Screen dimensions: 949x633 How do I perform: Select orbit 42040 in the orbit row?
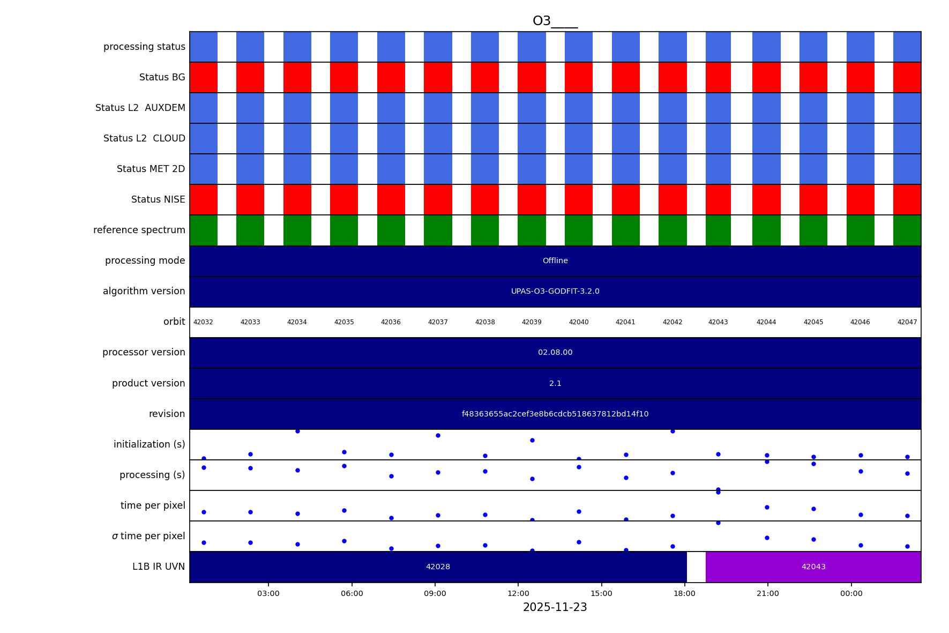578,323
